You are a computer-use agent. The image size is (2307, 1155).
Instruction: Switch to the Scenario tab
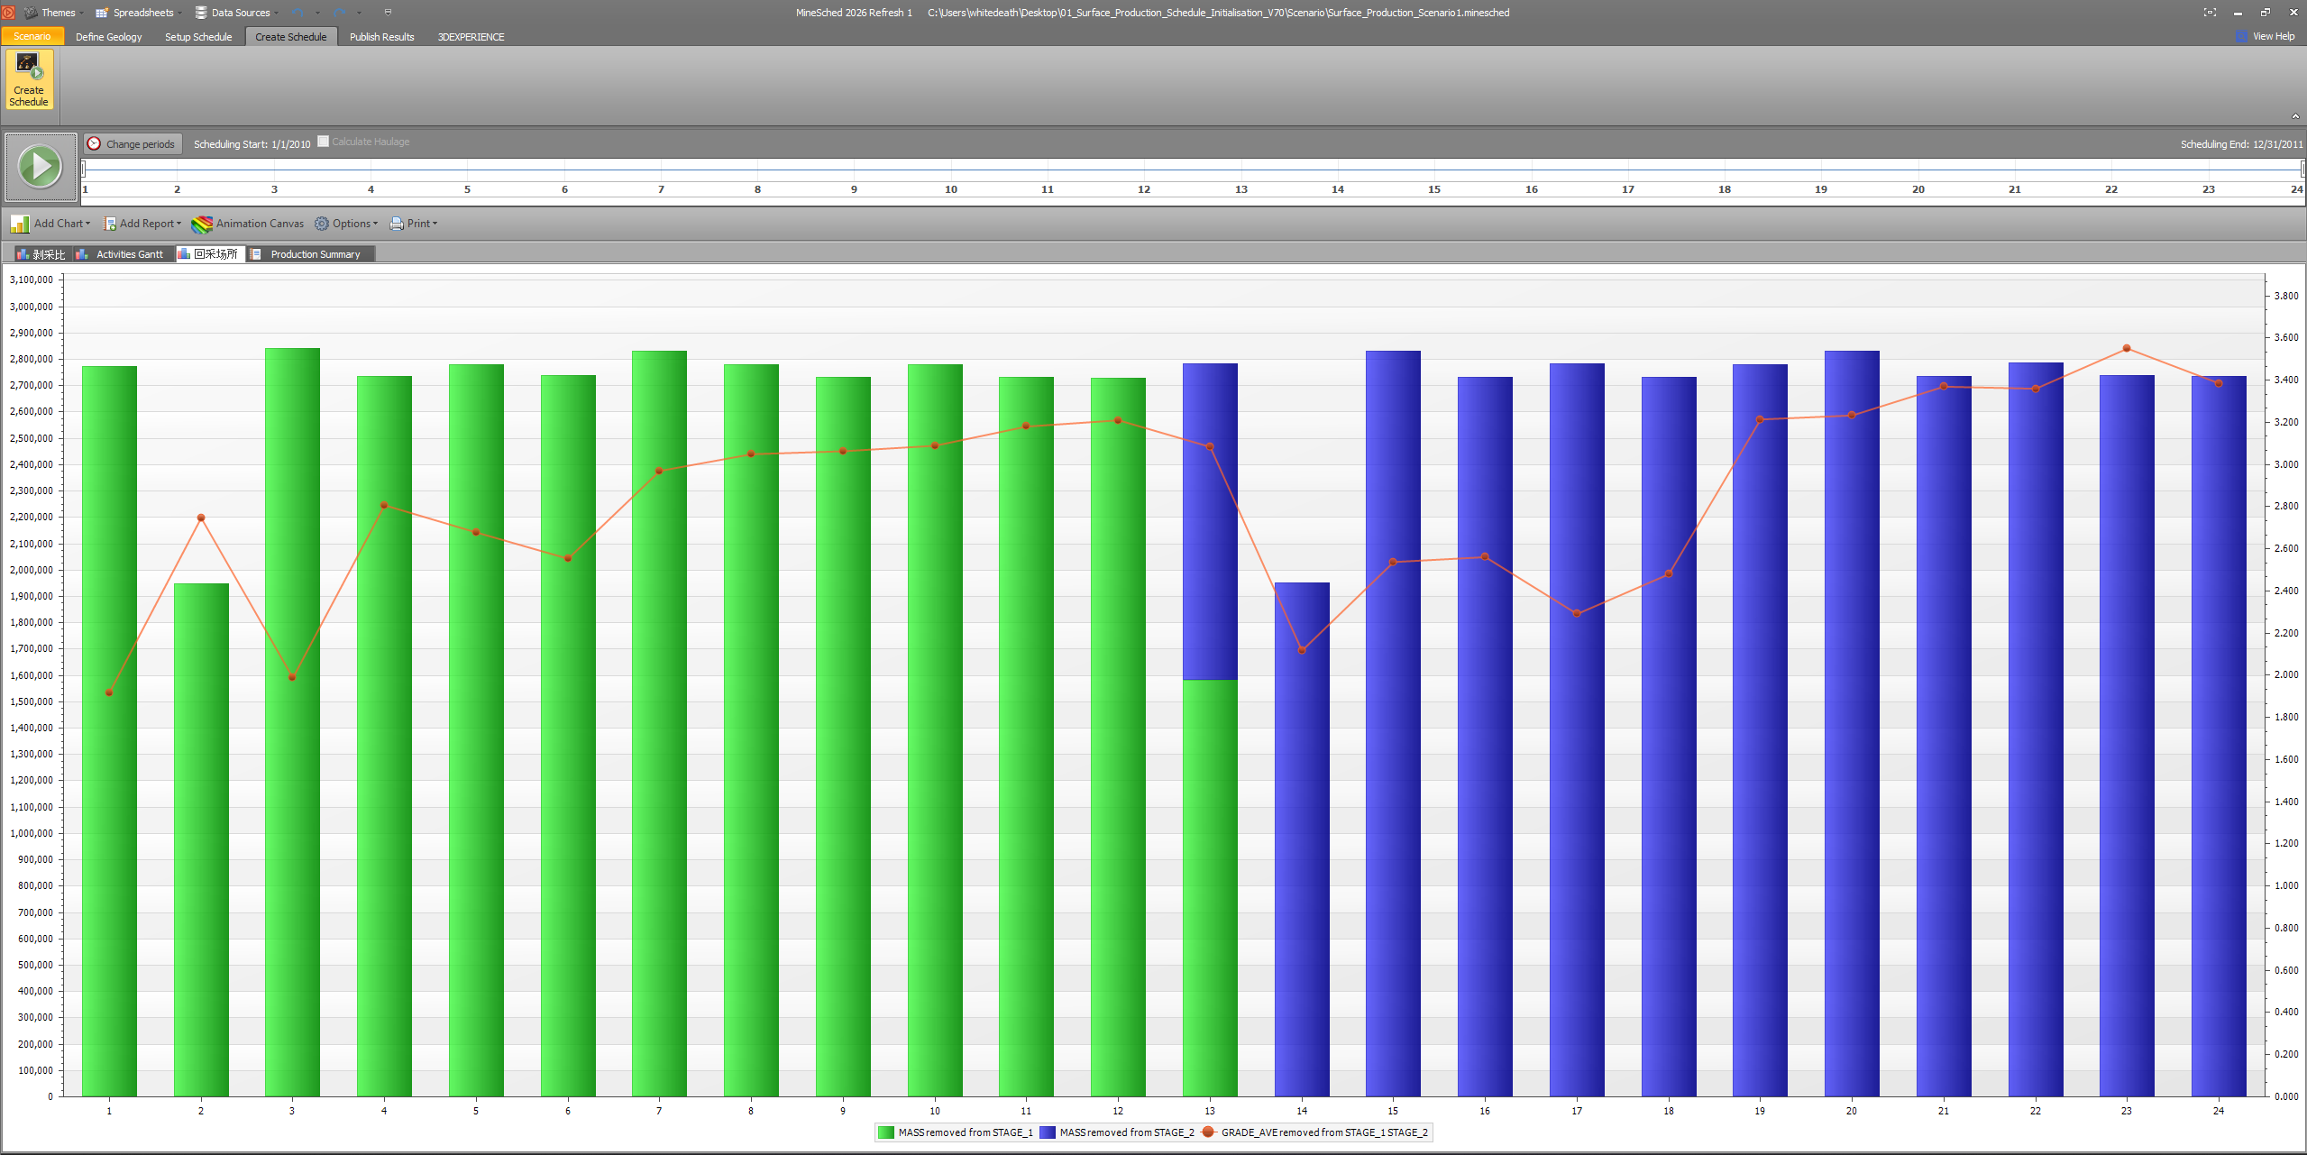(32, 36)
